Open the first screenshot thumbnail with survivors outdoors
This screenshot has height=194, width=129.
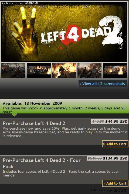(13, 70)
